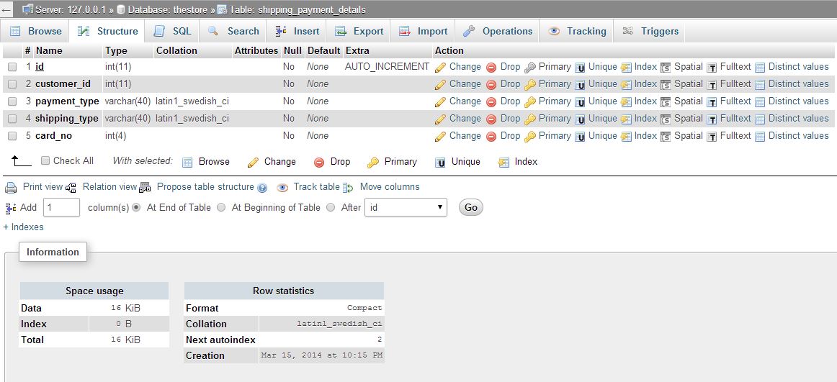Viewport: 837px width, 382px height.
Task: Select the After radio button
Action: [x=331, y=207]
